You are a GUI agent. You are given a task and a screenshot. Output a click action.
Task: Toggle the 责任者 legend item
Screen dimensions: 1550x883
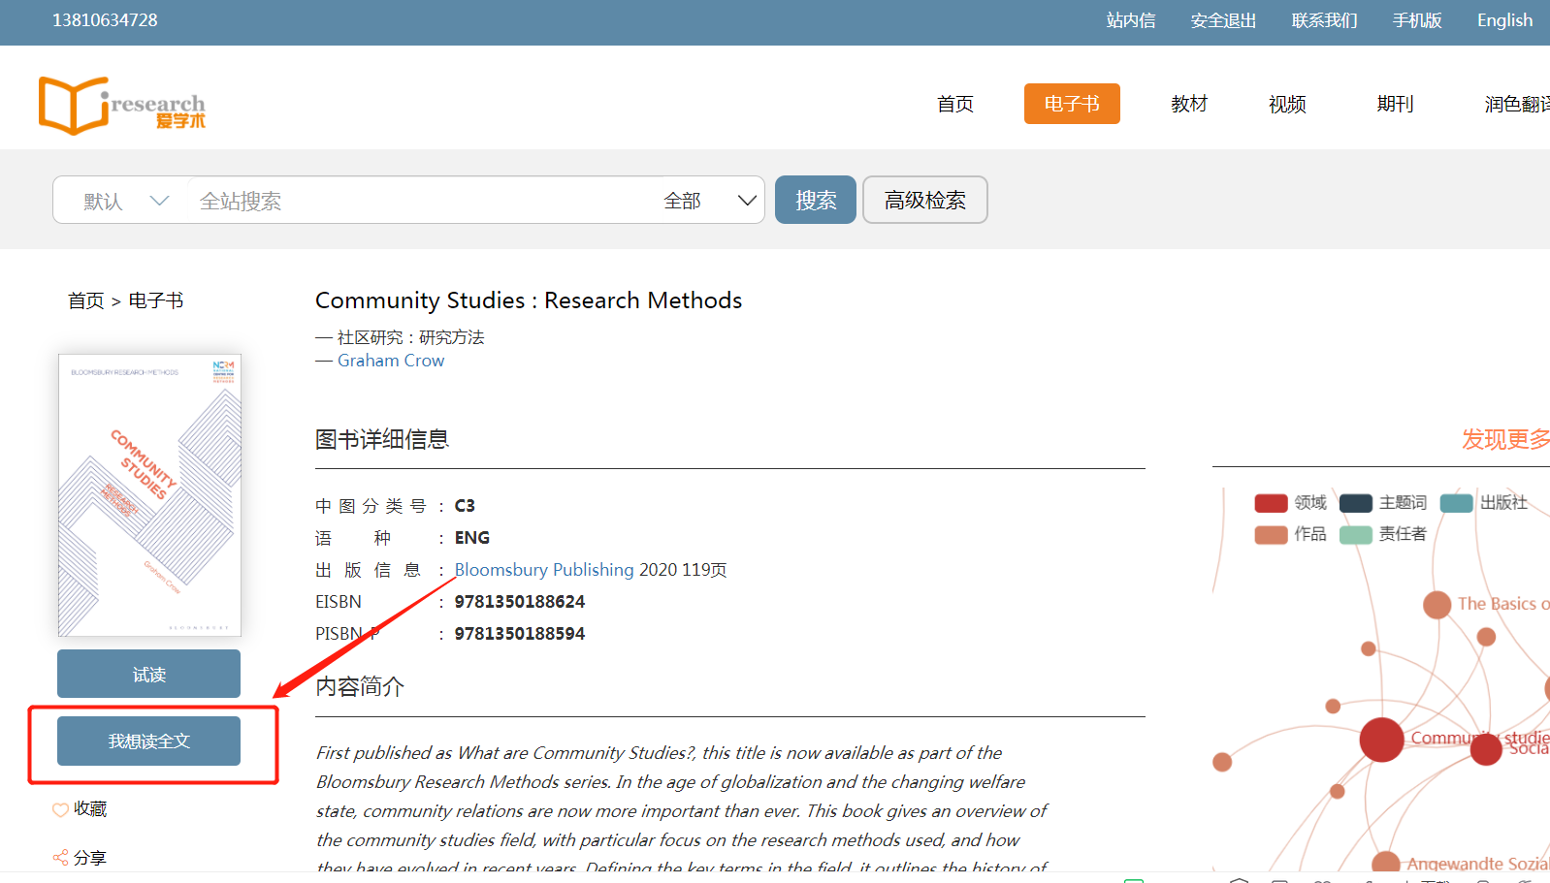pos(1382,534)
